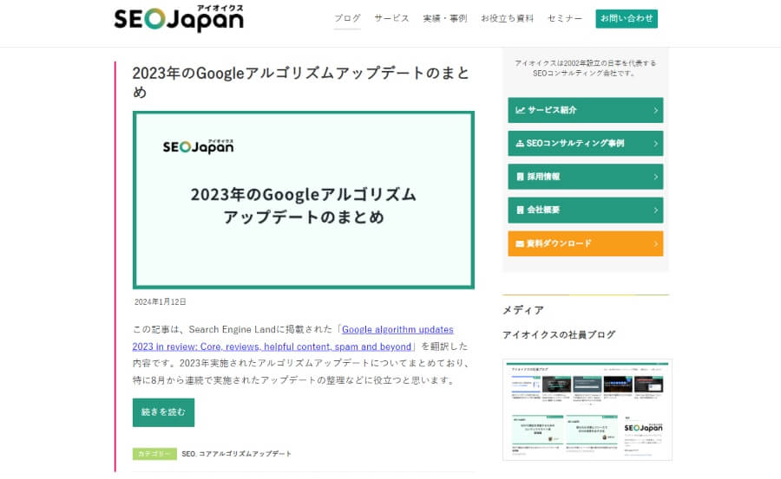Click the お問い合わせ button

(x=626, y=18)
